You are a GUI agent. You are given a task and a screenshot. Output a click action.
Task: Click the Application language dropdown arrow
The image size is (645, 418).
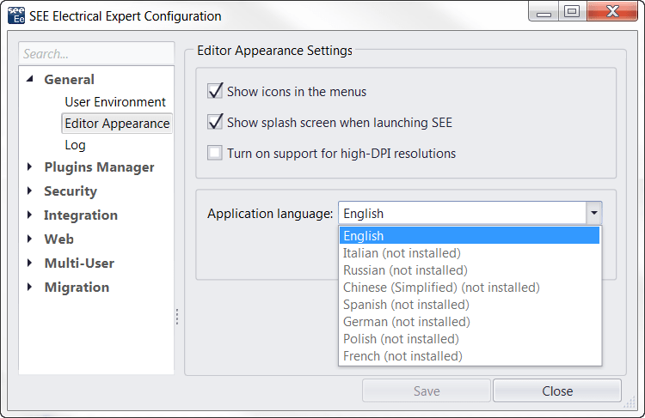click(x=593, y=213)
